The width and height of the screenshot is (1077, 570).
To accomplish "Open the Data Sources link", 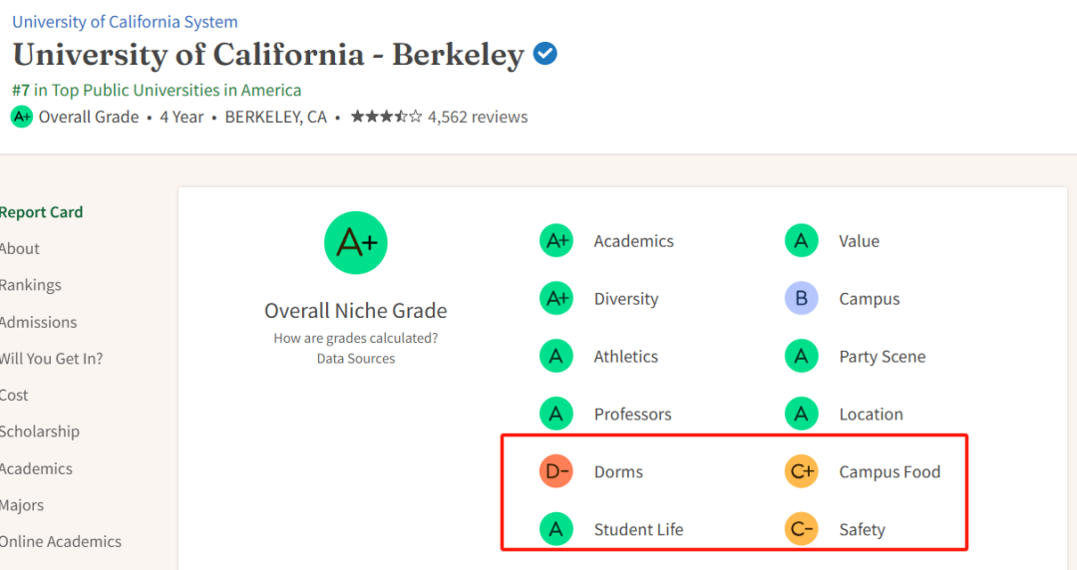I will pyautogui.click(x=356, y=359).
